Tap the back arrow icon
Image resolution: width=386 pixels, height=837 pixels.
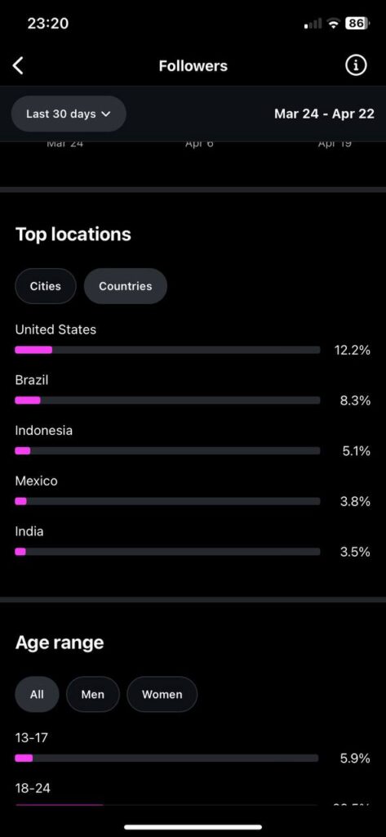pos(18,66)
